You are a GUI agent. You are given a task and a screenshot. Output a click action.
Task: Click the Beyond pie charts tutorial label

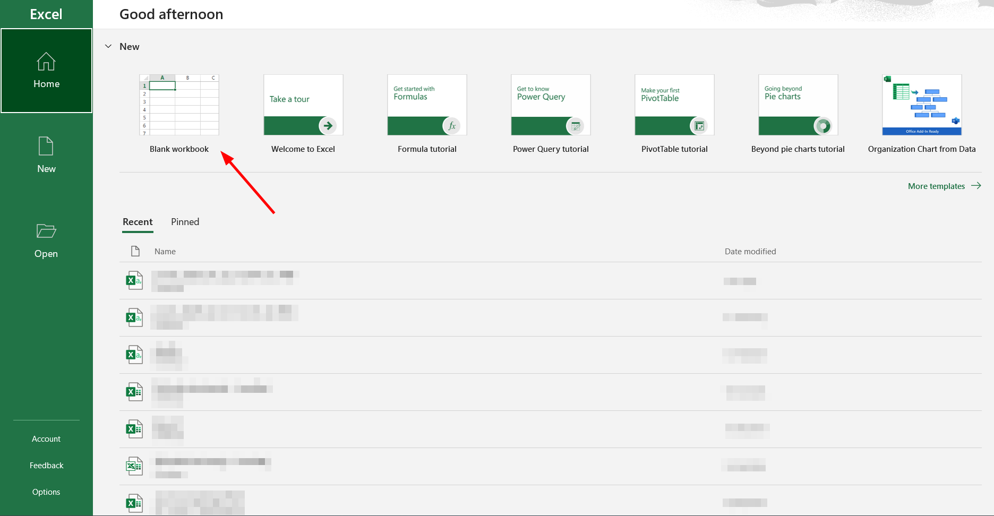798,149
